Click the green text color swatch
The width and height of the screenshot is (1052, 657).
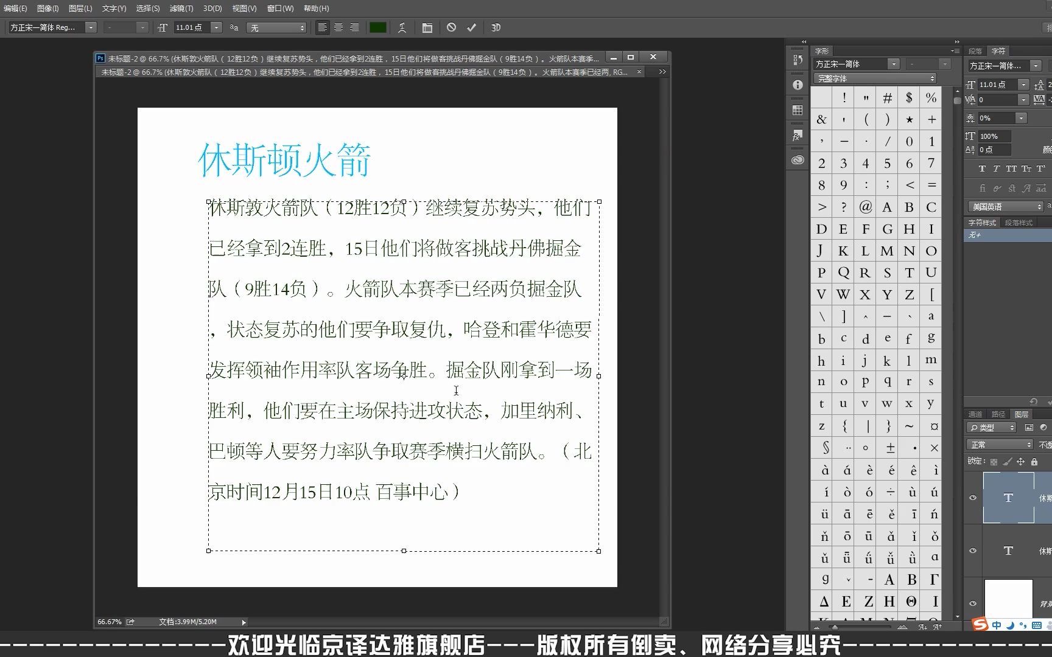click(x=377, y=27)
